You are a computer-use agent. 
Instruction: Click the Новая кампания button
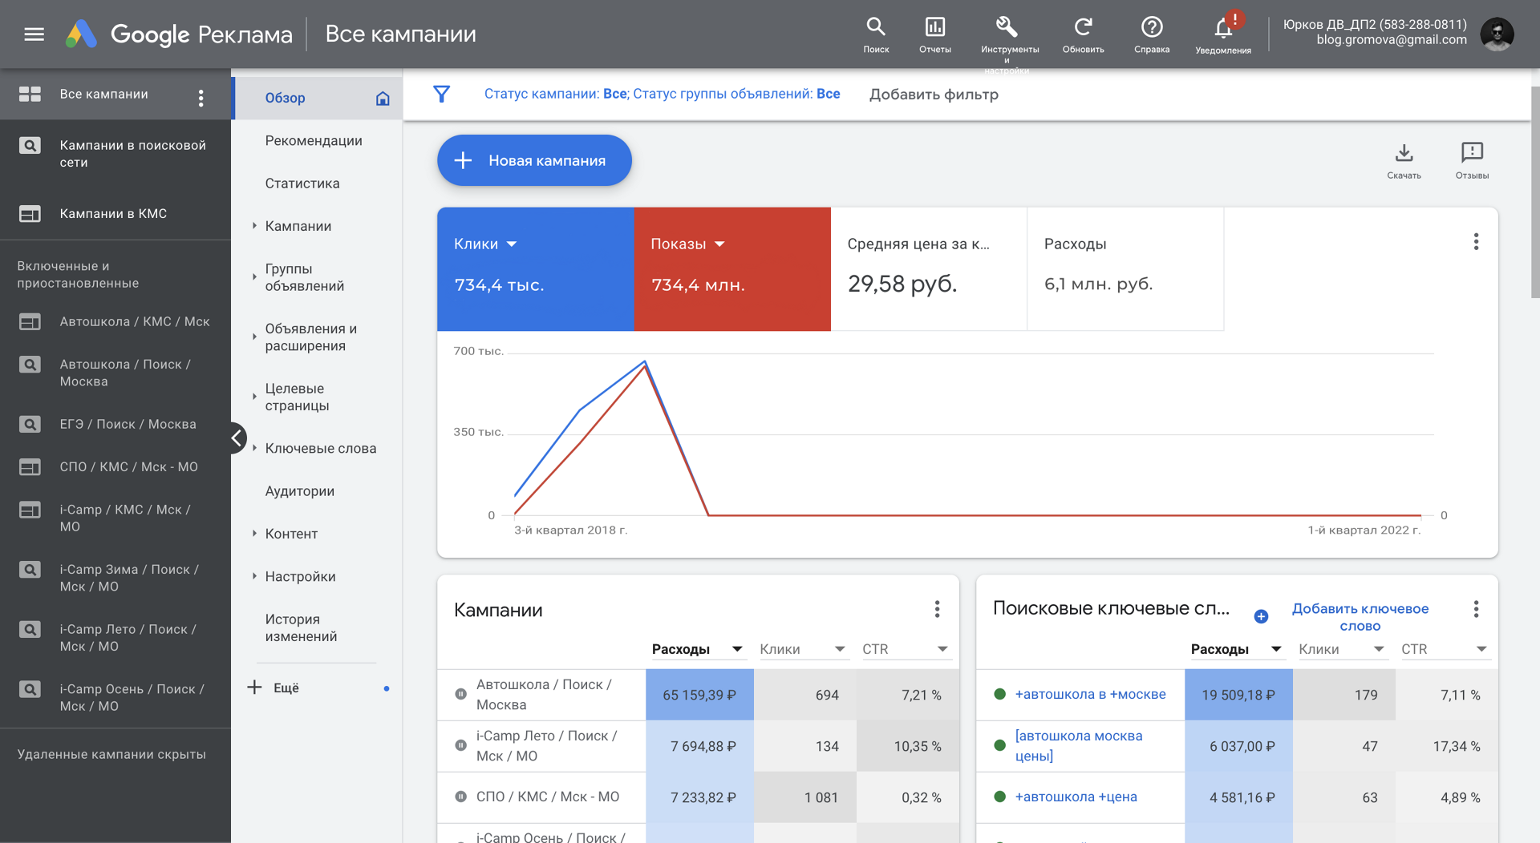point(534,160)
